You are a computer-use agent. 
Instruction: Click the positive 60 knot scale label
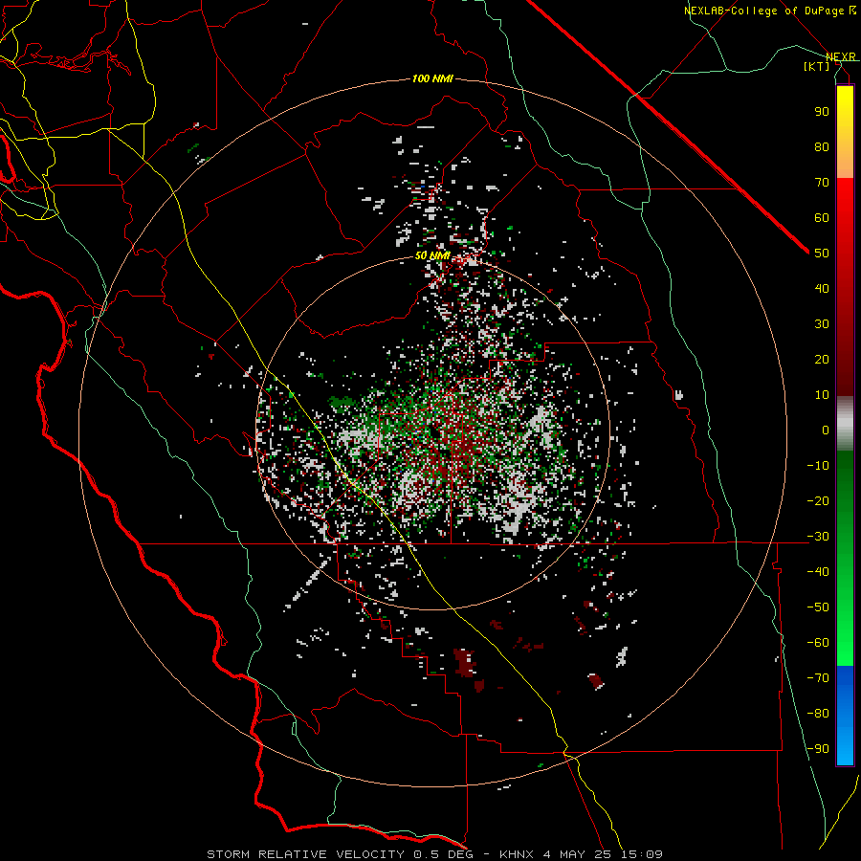pyautogui.click(x=822, y=217)
